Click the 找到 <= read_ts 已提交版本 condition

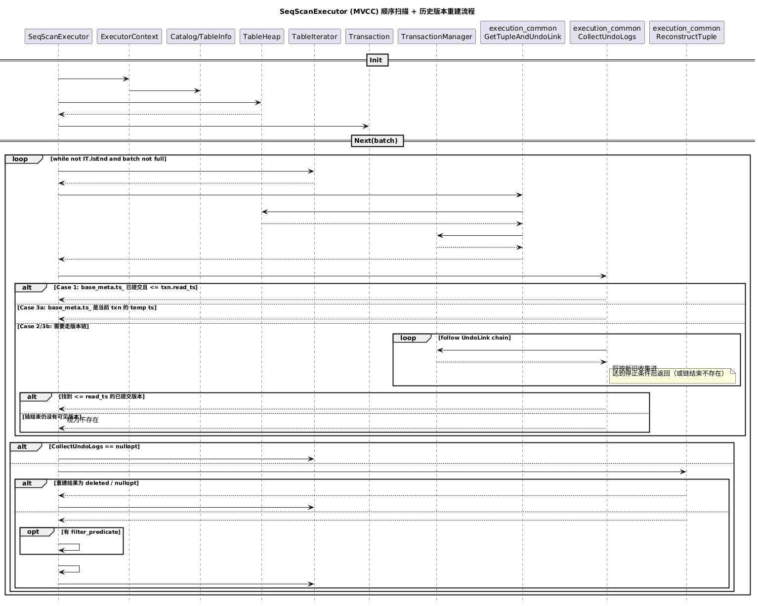[x=100, y=396]
